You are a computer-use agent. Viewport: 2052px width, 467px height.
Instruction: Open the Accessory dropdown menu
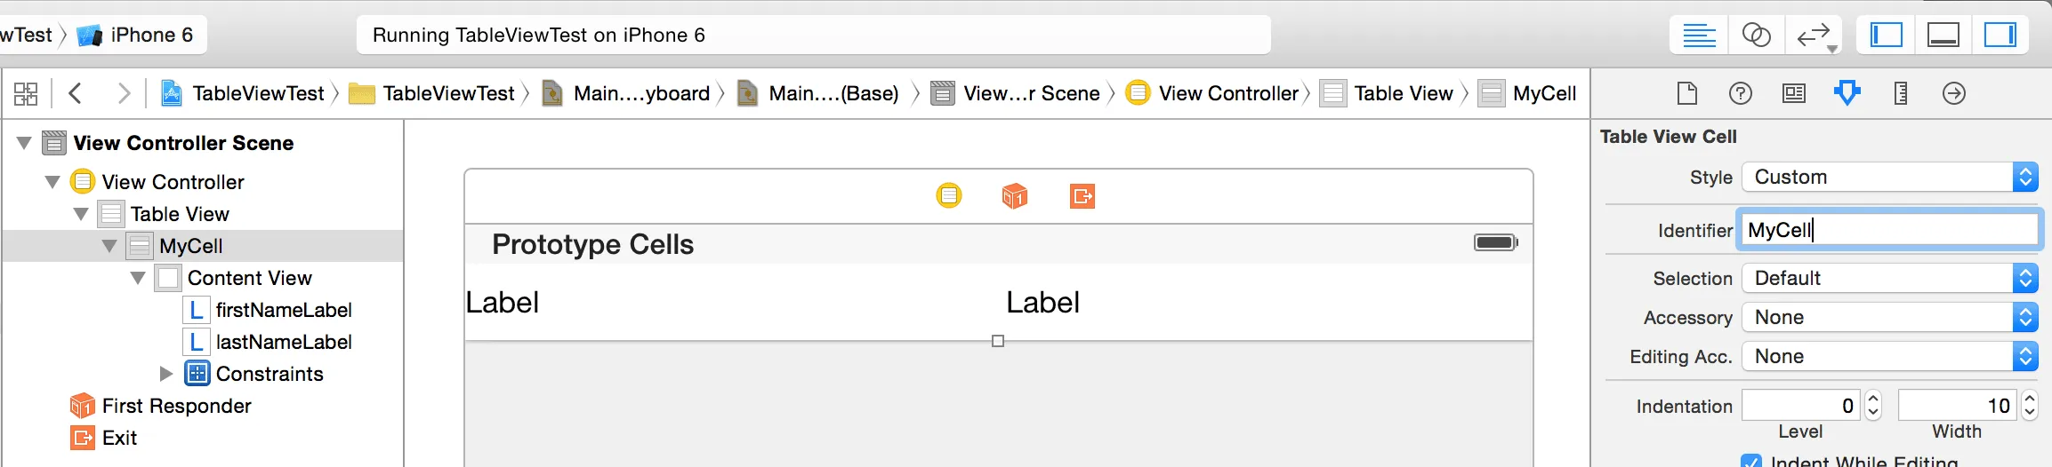click(1888, 317)
